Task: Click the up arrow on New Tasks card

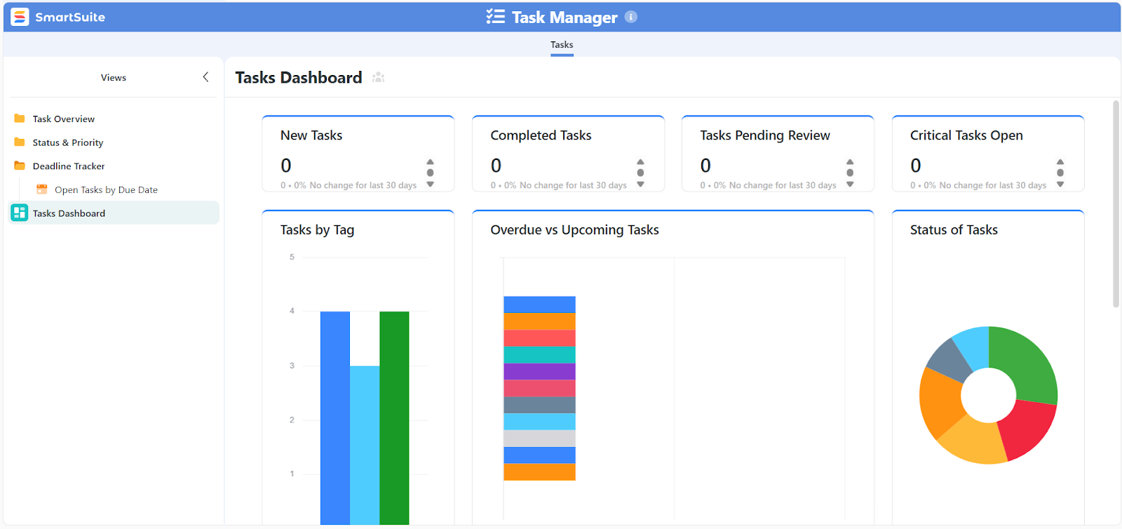Action: pyautogui.click(x=431, y=161)
